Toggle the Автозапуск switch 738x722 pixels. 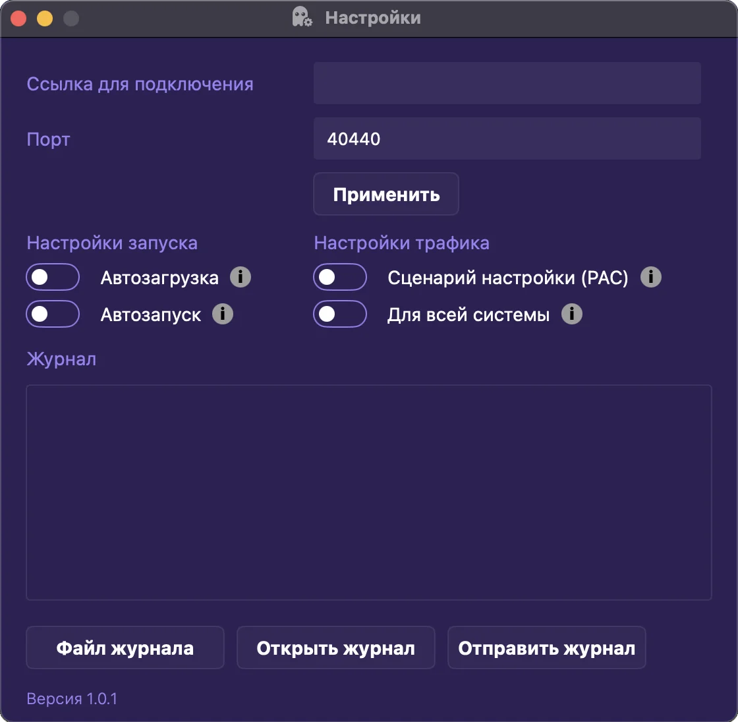coord(53,314)
